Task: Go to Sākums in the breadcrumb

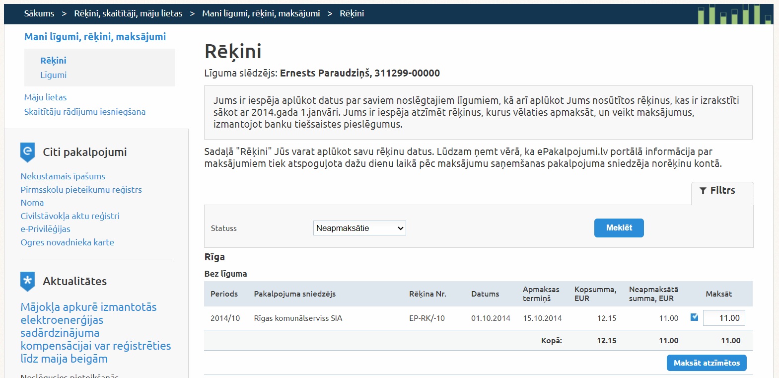Action: tap(39, 13)
